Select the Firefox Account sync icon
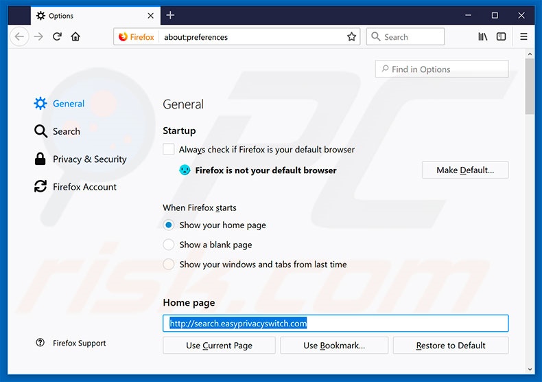Image resolution: width=542 pixels, height=382 pixels. pos(40,186)
